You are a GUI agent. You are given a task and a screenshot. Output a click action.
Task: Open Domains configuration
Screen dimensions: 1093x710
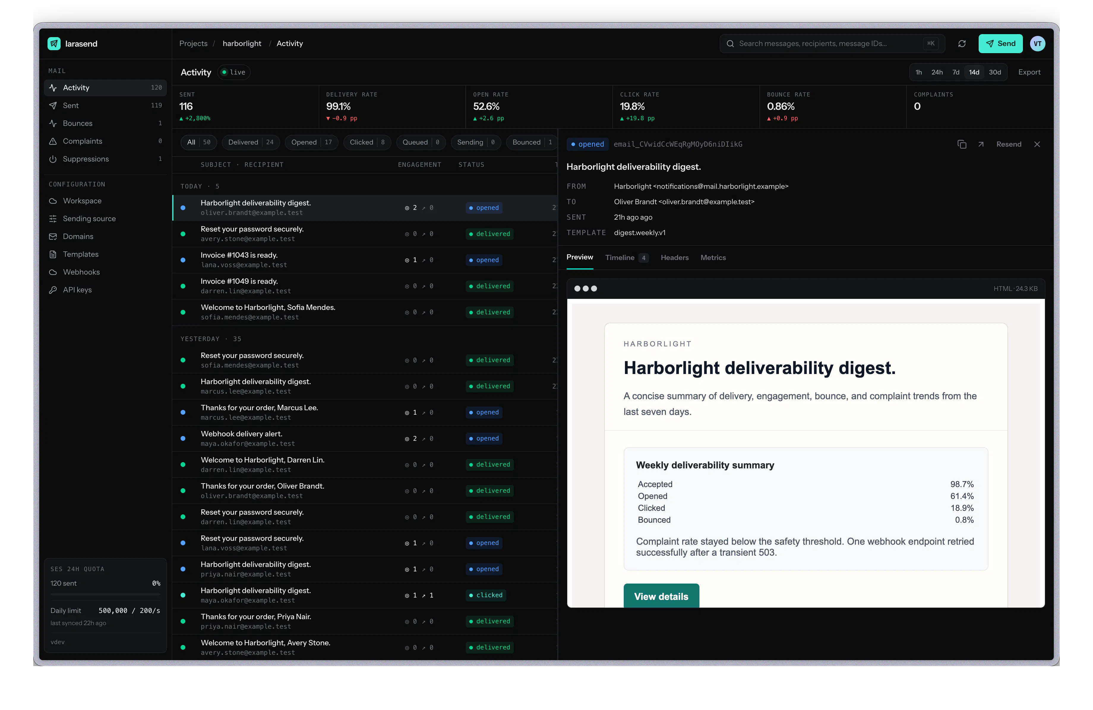pos(105,236)
